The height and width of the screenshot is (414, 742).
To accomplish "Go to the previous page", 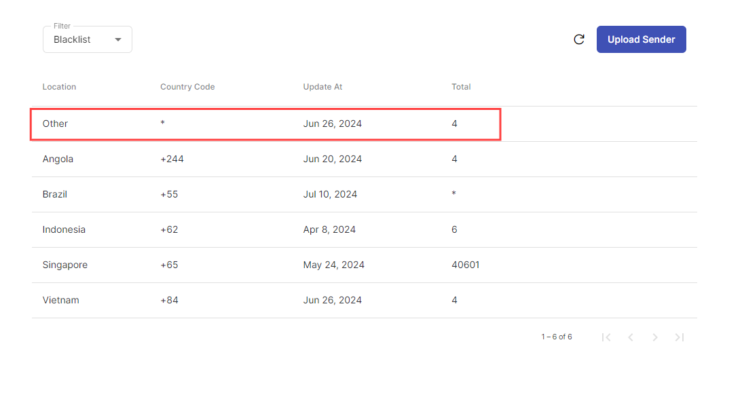I will 630,337.
